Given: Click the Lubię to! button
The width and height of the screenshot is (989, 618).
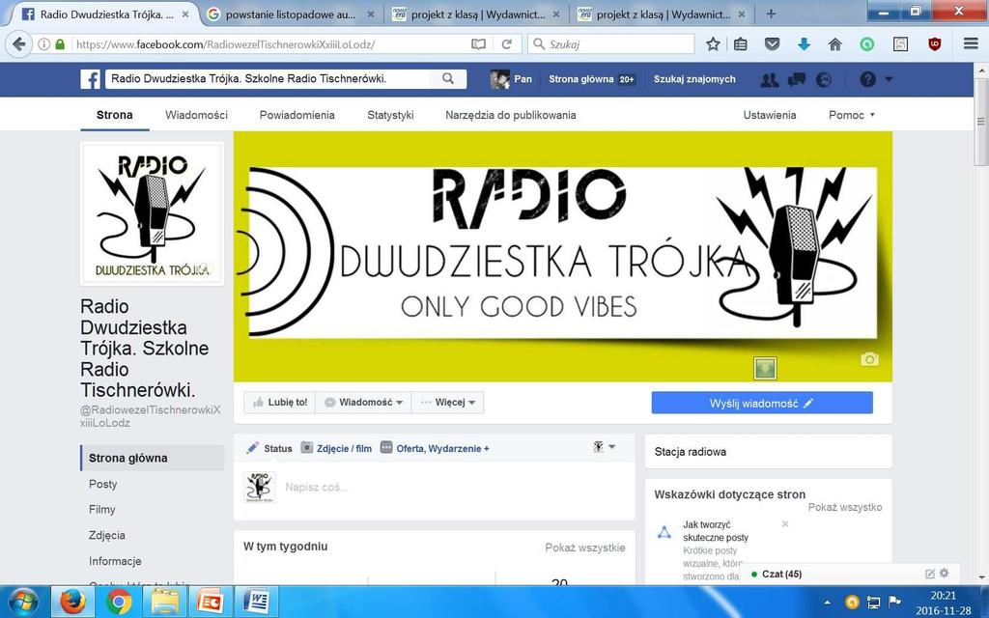Looking at the screenshot, I should pos(279,403).
